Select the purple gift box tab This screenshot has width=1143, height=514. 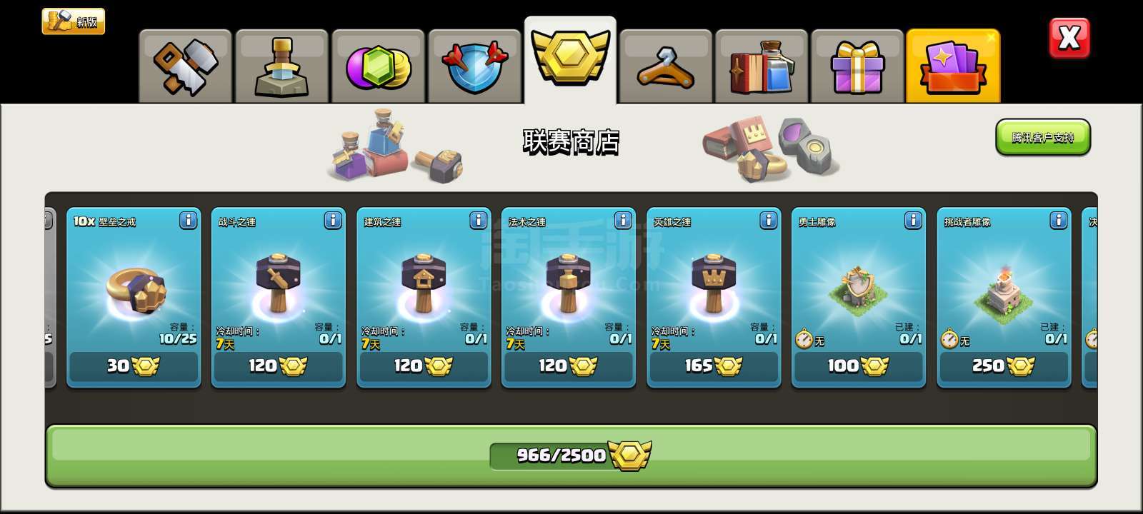pos(857,66)
